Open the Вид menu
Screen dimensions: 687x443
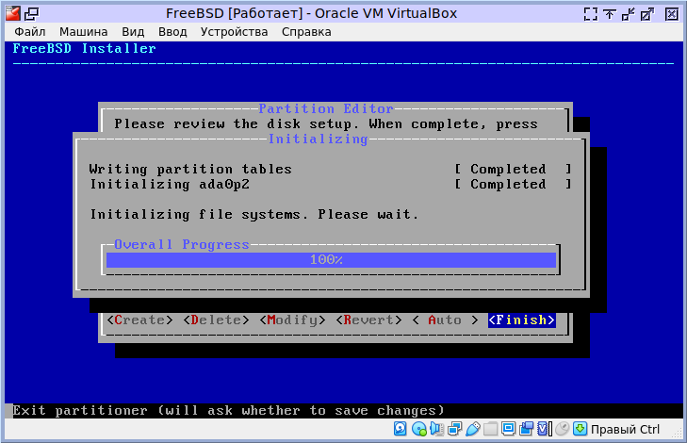tap(133, 32)
